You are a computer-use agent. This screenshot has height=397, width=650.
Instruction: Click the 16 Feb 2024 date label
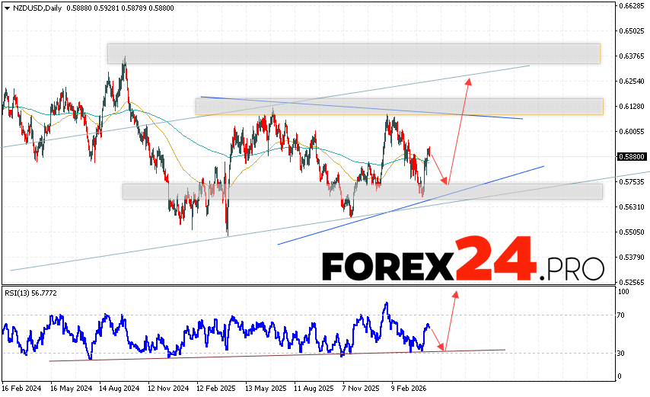pyautogui.click(x=24, y=388)
